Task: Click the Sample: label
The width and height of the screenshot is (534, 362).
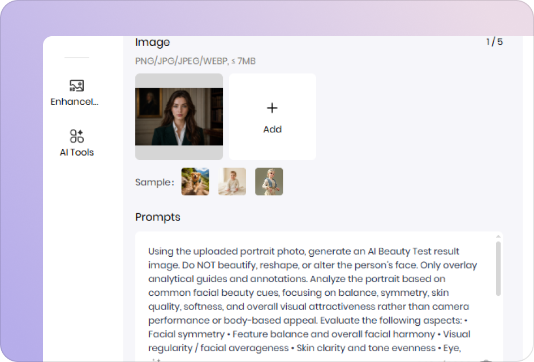Action: click(154, 182)
